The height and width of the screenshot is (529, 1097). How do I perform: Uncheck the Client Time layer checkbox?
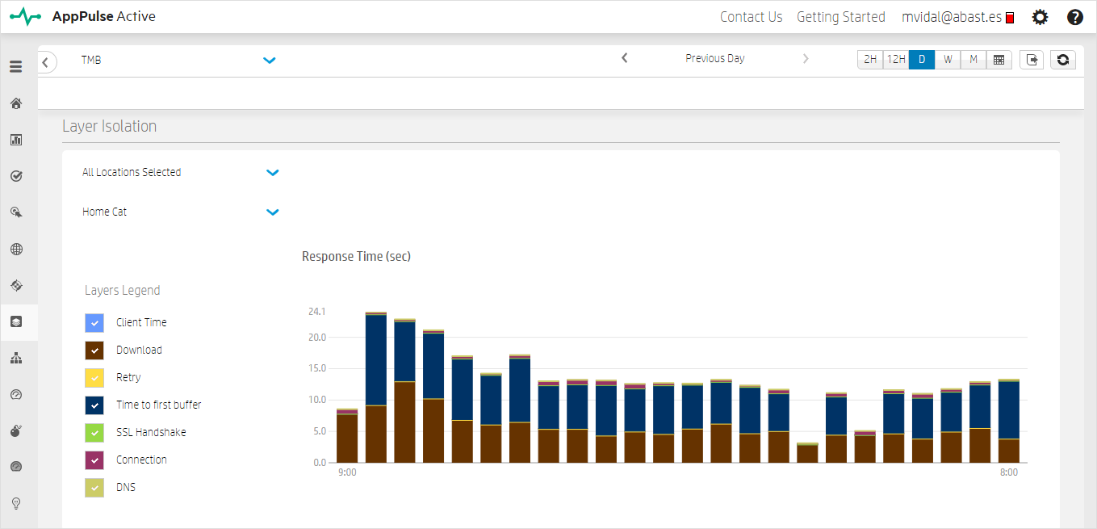[94, 323]
